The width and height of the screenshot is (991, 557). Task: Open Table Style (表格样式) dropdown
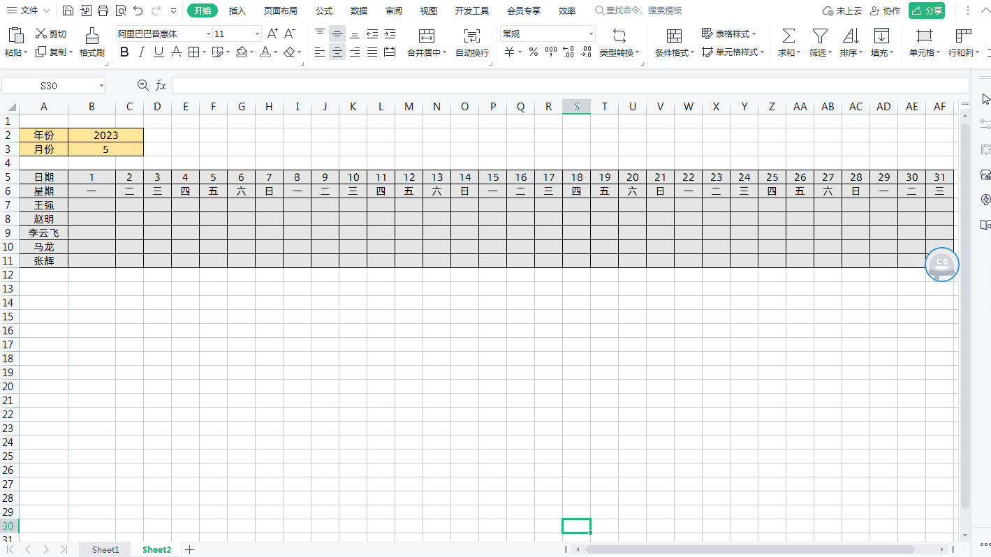(728, 34)
